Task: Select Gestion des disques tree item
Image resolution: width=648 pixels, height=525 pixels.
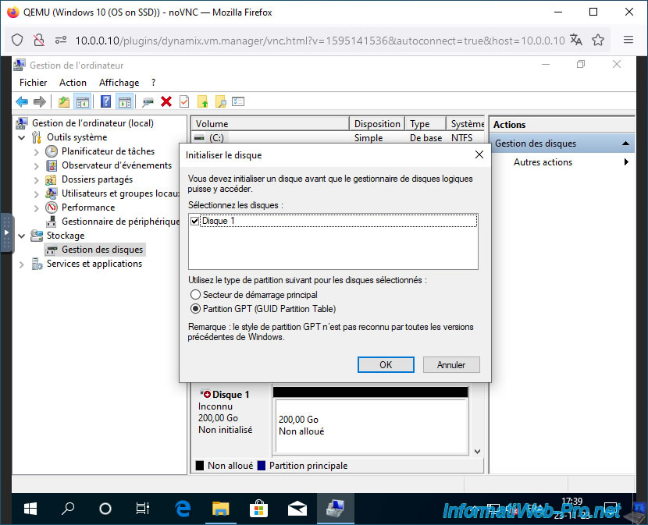Action: pos(102,250)
